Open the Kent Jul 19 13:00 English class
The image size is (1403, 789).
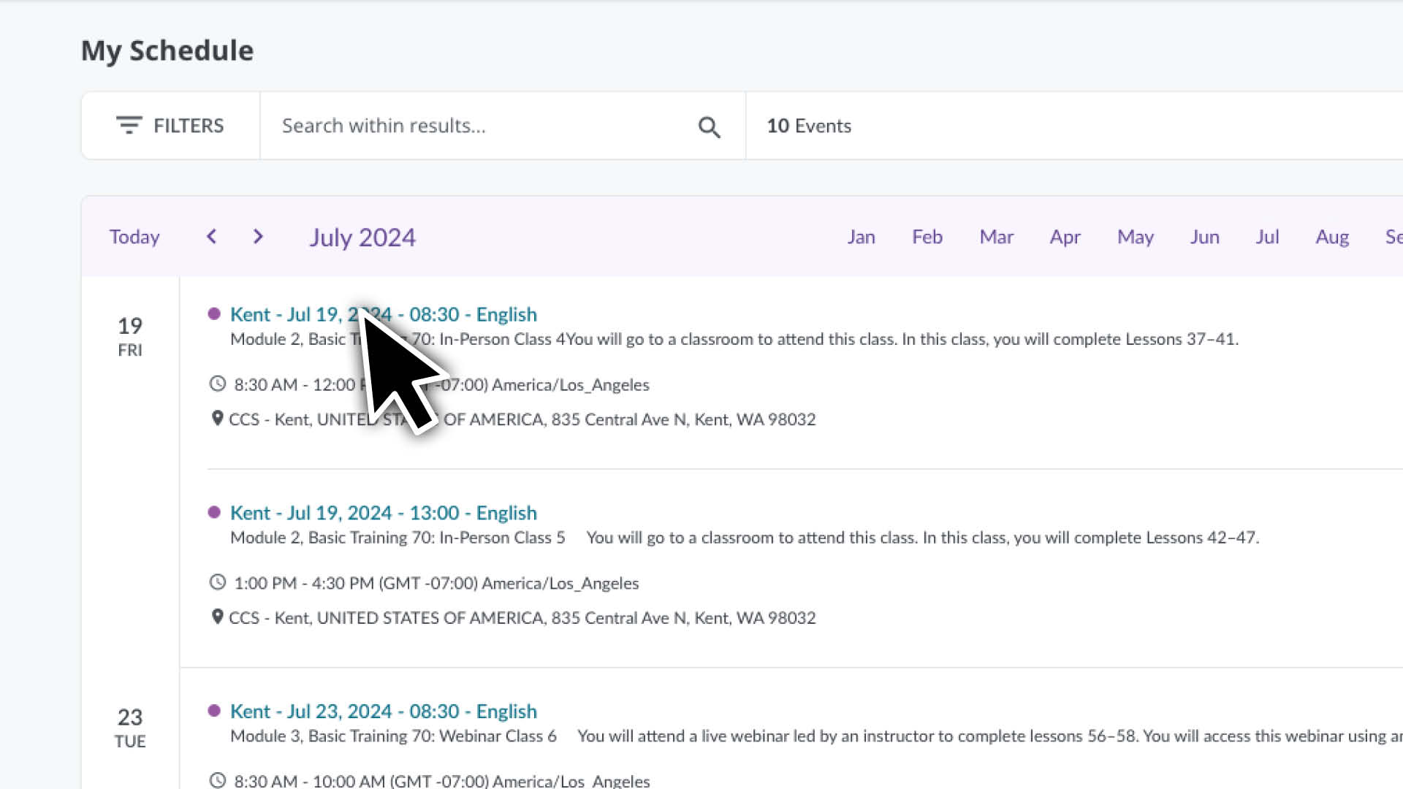click(383, 512)
